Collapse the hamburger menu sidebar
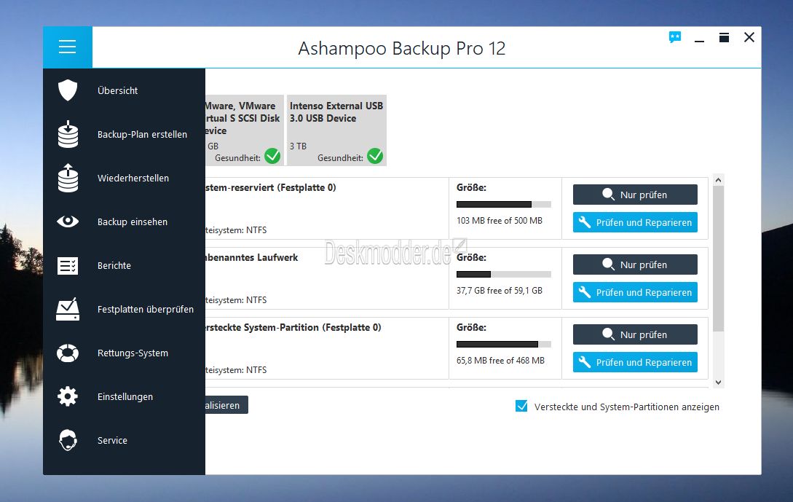The height and width of the screenshot is (502, 793). point(67,47)
